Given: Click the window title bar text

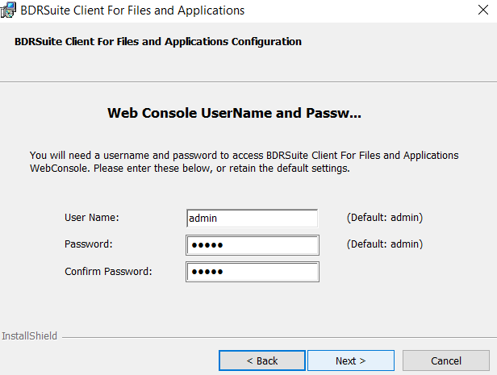Looking at the screenshot, I should point(132,10).
